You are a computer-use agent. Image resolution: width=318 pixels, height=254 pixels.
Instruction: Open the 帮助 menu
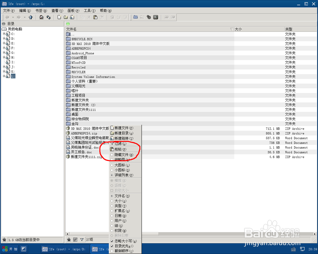(106, 10)
